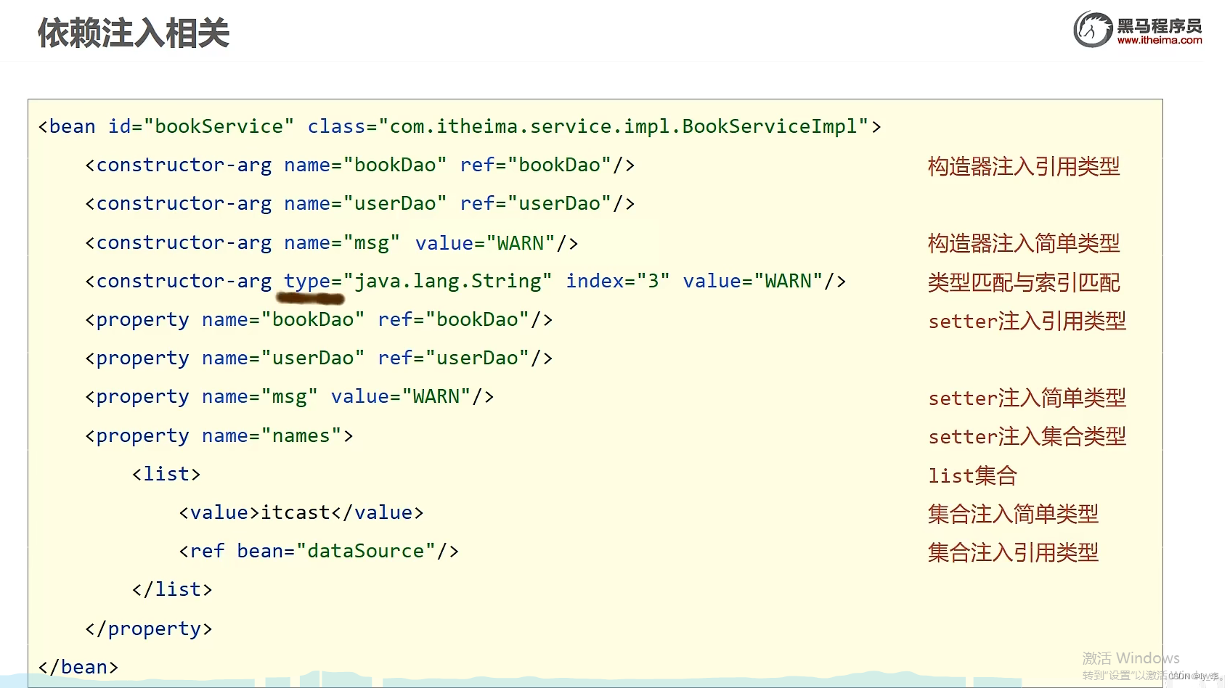Click the <value>itcast</value> line

coord(301,513)
